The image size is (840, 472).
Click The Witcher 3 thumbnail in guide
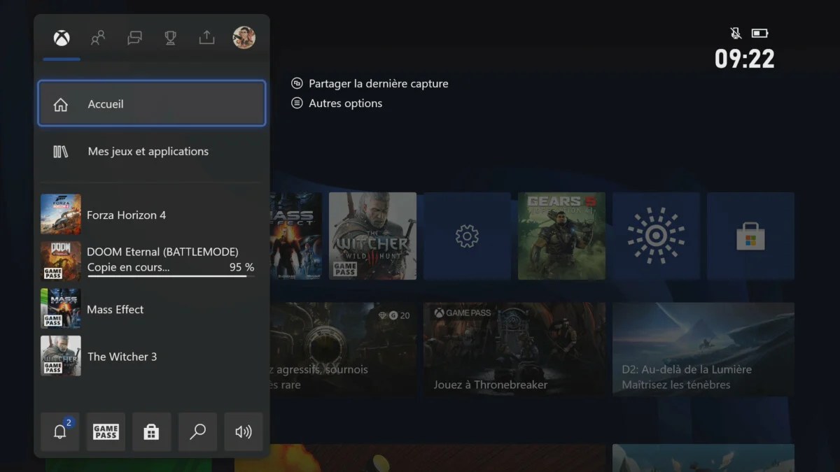pos(61,356)
